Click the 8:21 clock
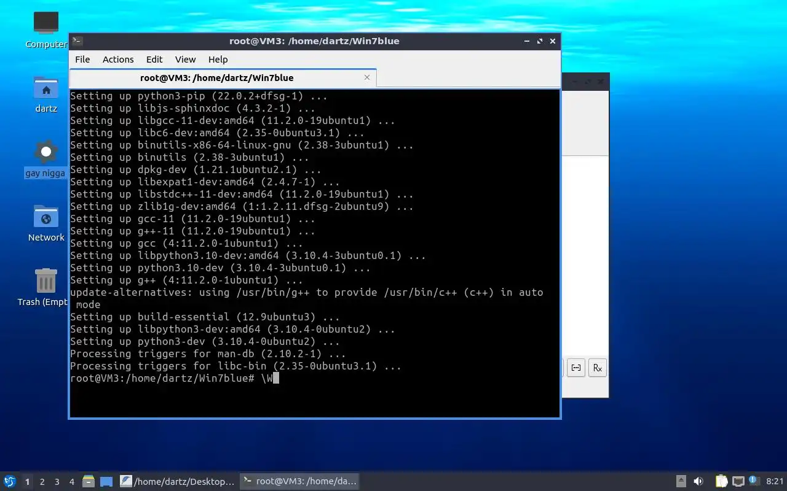Image resolution: width=787 pixels, height=491 pixels. coord(775,482)
